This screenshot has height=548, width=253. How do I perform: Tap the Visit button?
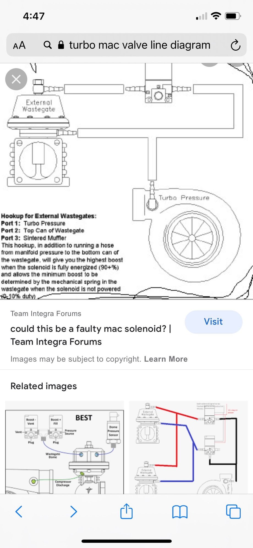point(213,322)
